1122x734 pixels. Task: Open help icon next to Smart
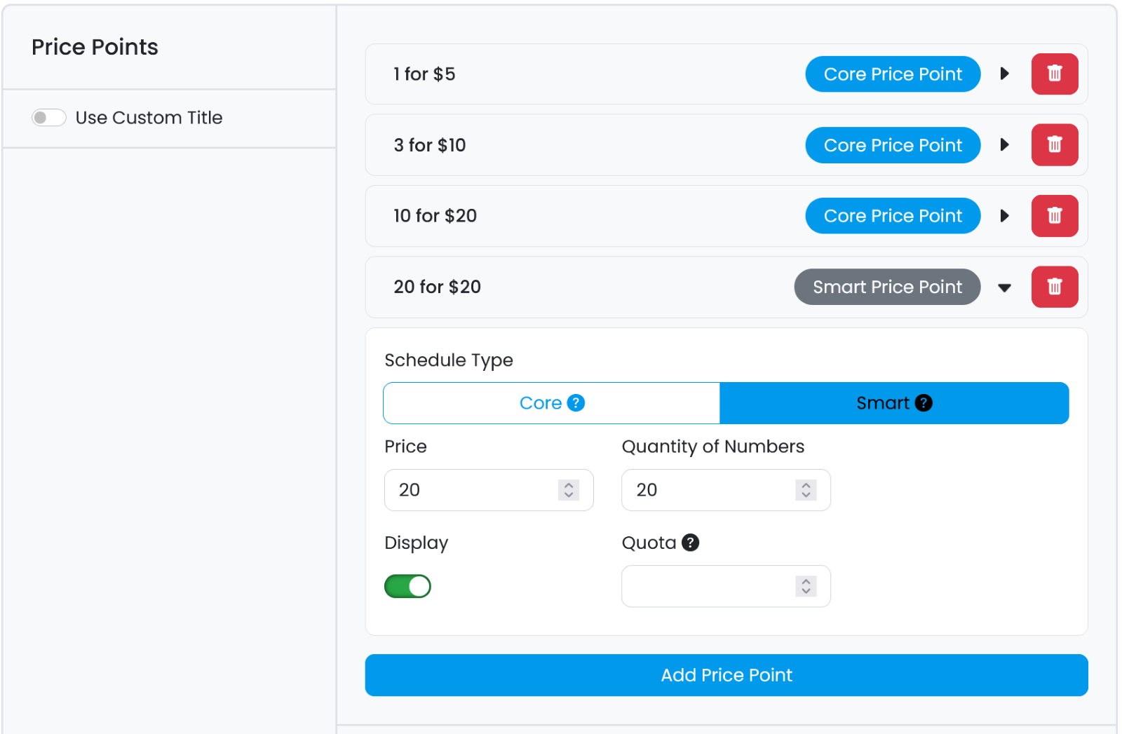[x=924, y=403]
